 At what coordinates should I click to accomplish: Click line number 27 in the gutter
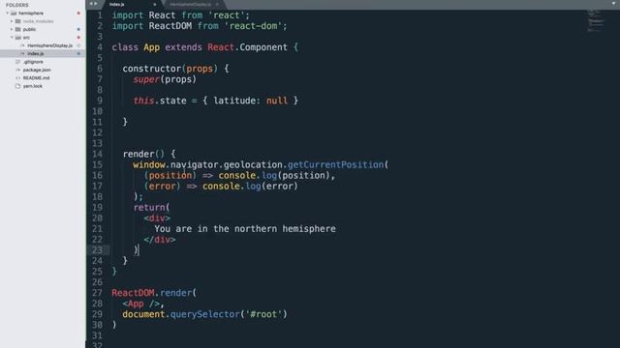tap(97, 293)
